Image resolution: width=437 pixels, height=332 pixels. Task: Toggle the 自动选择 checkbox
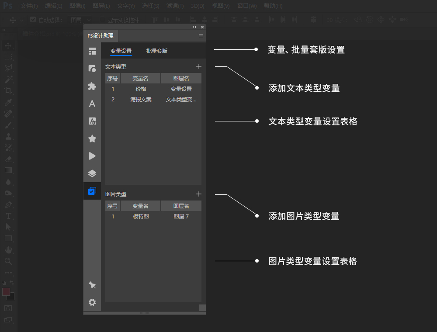tap(33, 20)
